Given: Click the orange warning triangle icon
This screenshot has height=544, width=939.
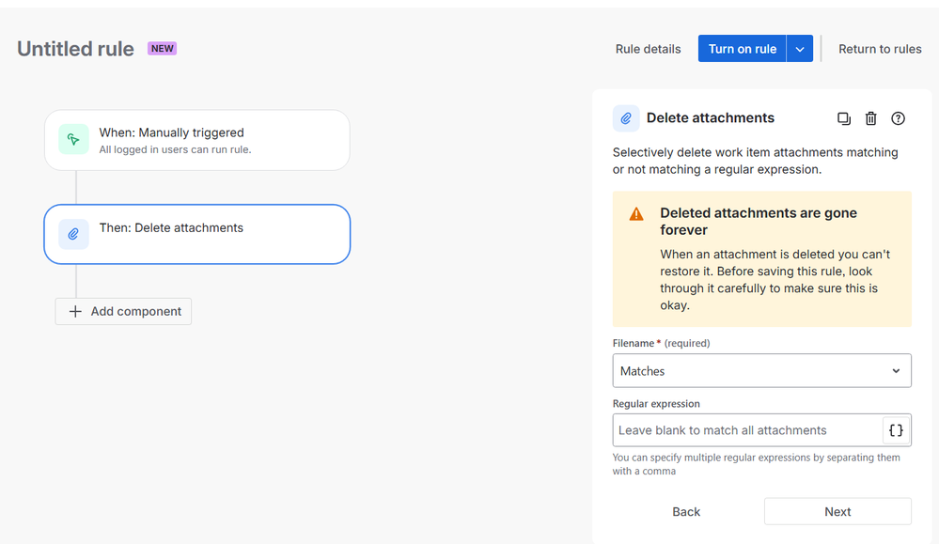Looking at the screenshot, I should (636, 214).
